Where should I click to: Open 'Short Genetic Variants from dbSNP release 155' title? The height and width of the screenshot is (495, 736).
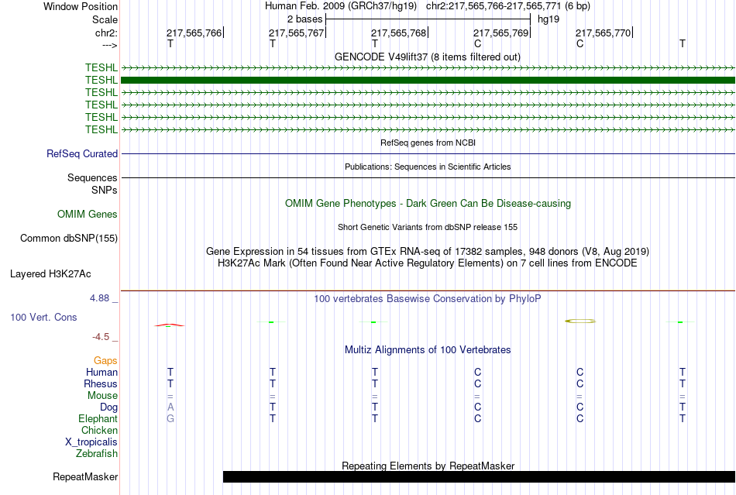pos(428,227)
